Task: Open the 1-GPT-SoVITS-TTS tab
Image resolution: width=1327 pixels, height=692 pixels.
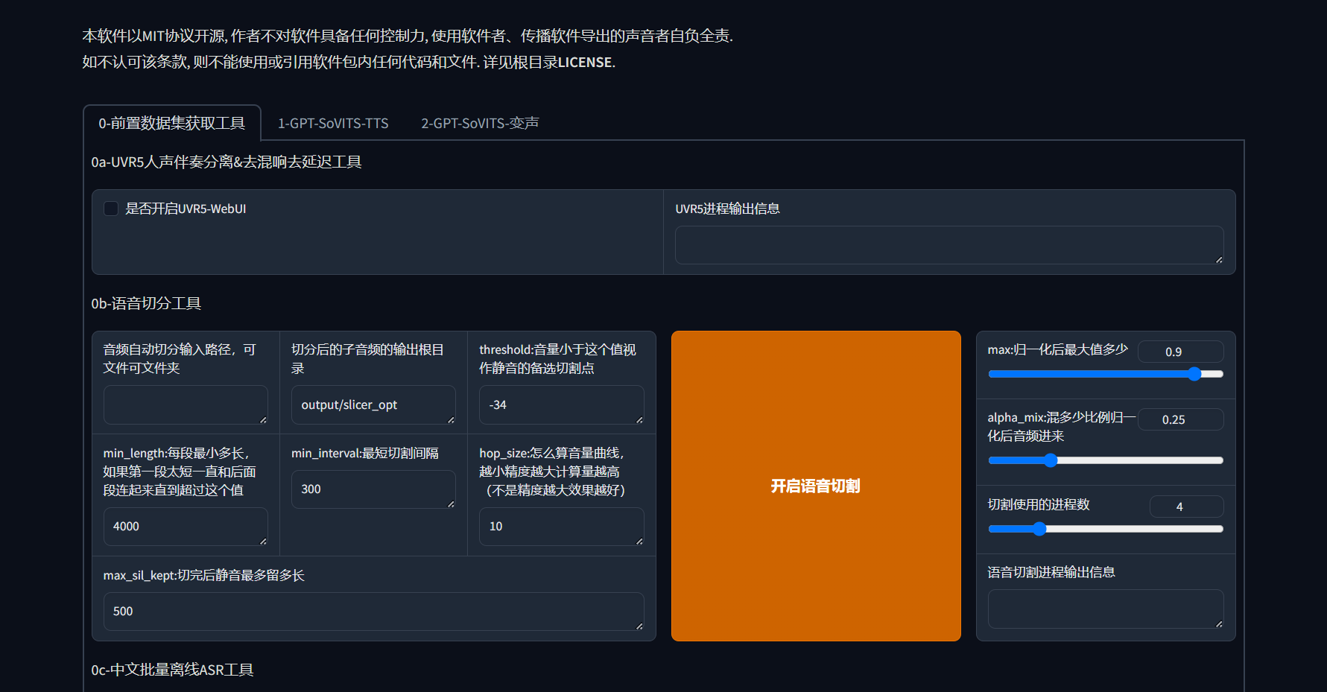Action: (x=333, y=123)
